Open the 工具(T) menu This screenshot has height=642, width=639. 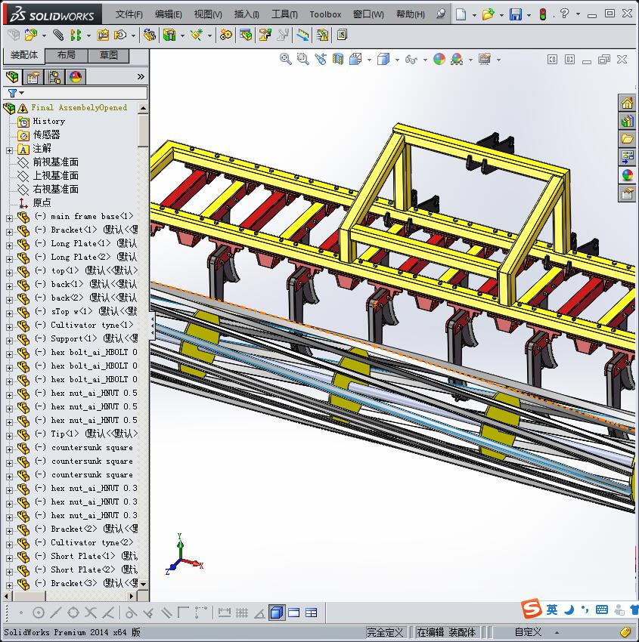pyautogui.click(x=284, y=14)
